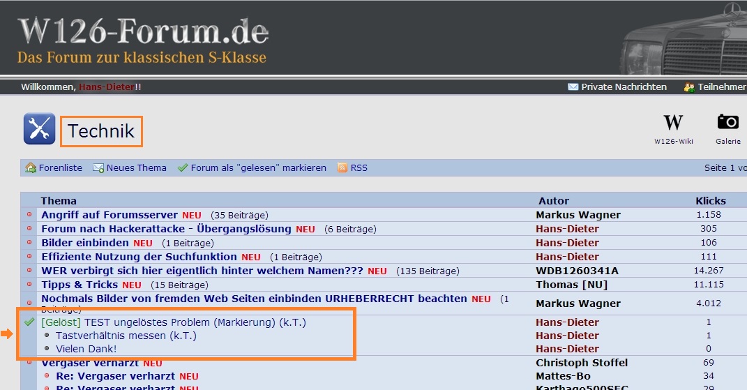Click the blue Technik wrench and screwdriver icon
The width and height of the screenshot is (747, 390).
pos(39,129)
